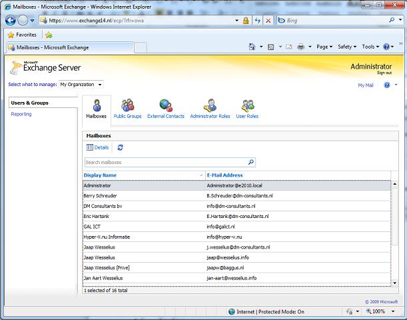Select the DM Consultants bv row
The width and height of the screenshot is (407, 320).
(x=236, y=206)
